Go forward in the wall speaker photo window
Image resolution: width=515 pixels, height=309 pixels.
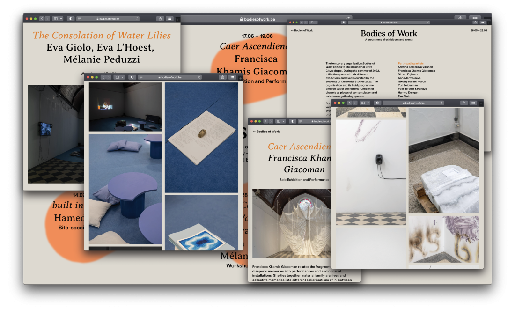coord(355,103)
